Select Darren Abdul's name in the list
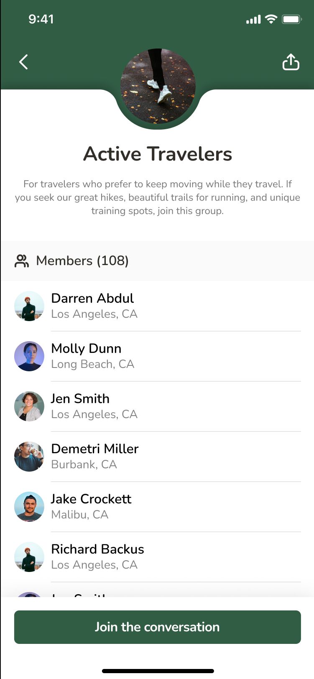 [x=92, y=298]
